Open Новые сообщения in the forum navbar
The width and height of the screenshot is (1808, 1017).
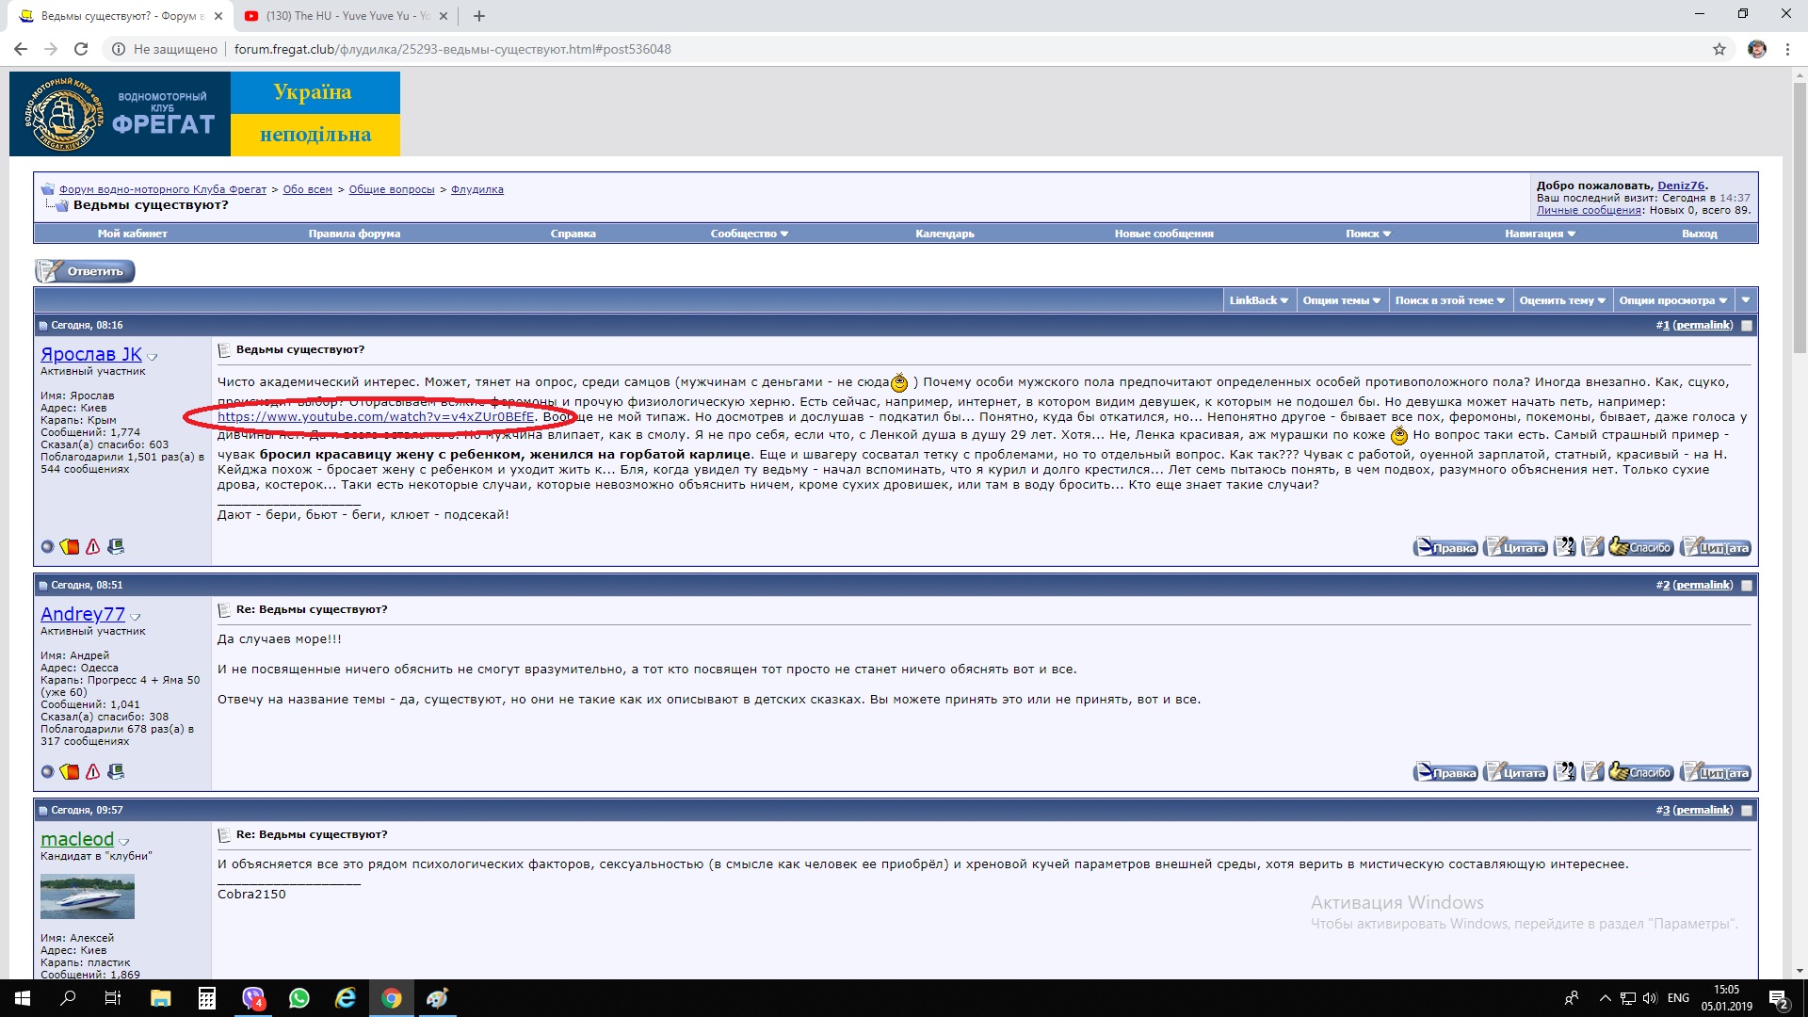click(1164, 234)
